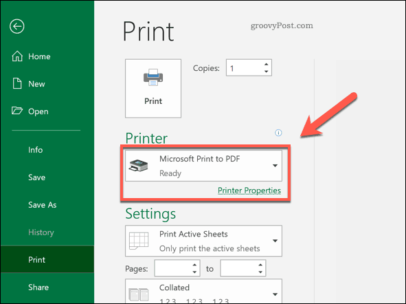Select the Print sidebar item
The image size is (406, 304).
pyautogui.click(x=47, y=259)
